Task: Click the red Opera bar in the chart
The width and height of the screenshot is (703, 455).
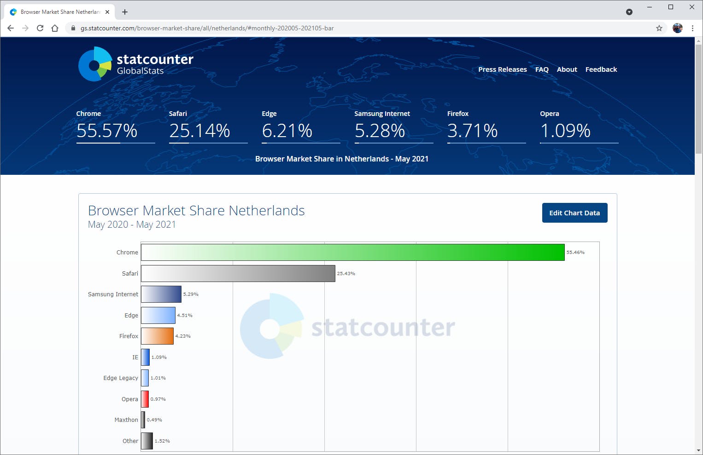Action: [145, 399]
